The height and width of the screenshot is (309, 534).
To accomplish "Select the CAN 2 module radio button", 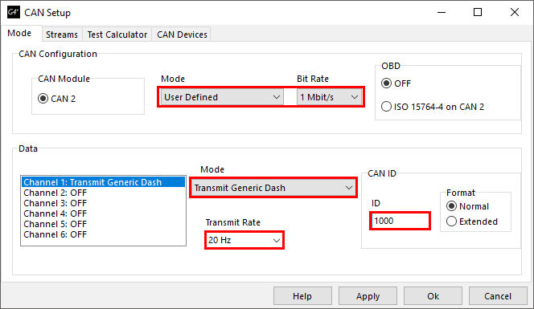I will 43,99.
